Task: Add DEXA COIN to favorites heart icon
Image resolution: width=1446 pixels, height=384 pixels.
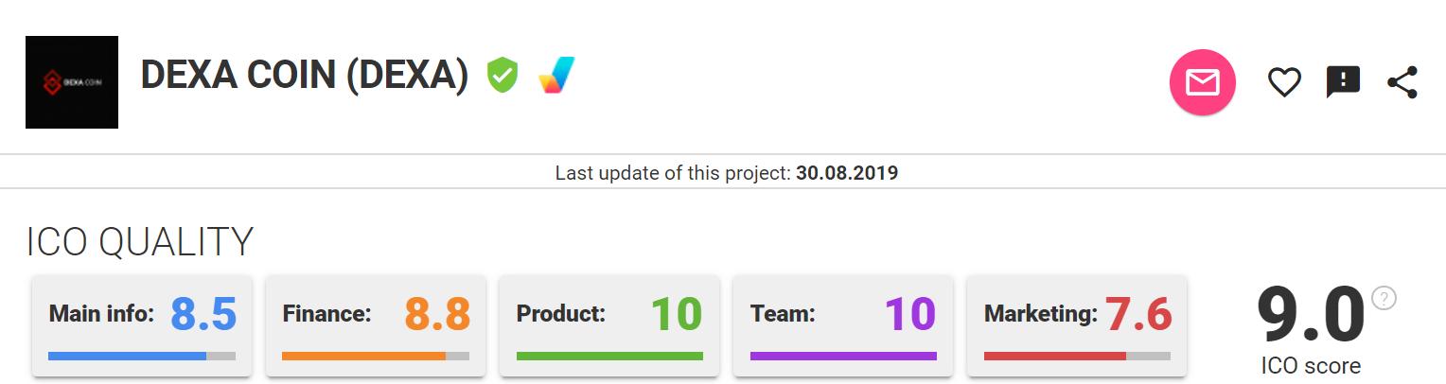Action: point(1283,83)
